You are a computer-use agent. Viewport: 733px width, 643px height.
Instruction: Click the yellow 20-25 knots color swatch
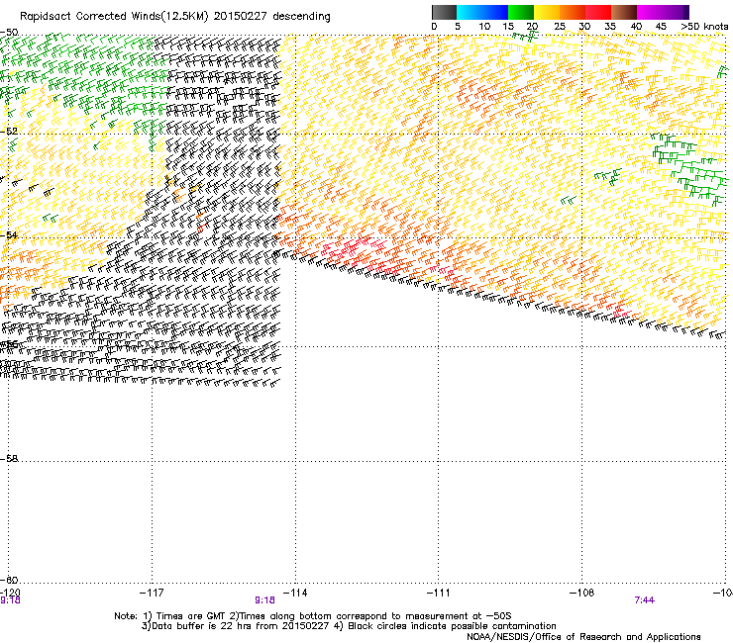click(x=547, y=12)
